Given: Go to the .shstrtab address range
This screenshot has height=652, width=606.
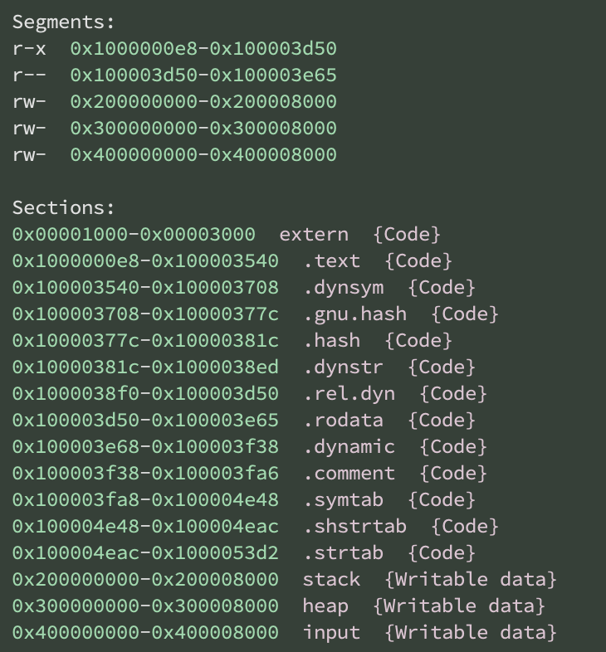Looking at the screenshot, I should [145, 527].
